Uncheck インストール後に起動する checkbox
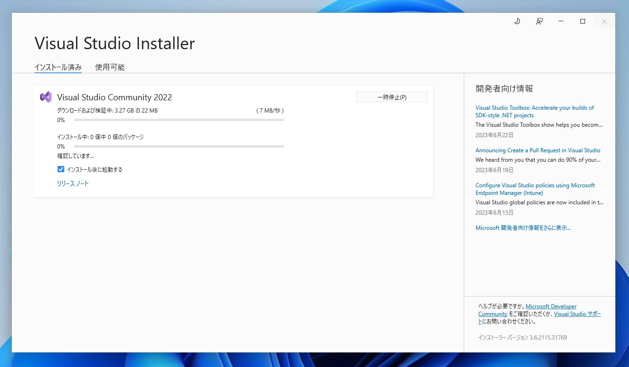The image size is (629, 367). point(61,169)
